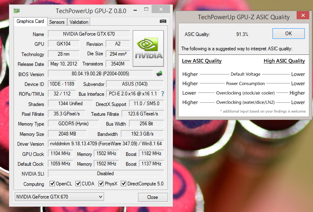Click the Name field showing NVIDIA GeForce GTX 670
Screen dimensions: 313x212
[89, 34]
